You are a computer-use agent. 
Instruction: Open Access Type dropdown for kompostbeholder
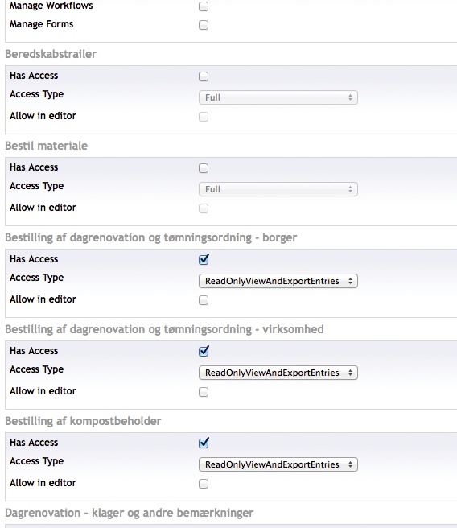[x=278, y=464]
